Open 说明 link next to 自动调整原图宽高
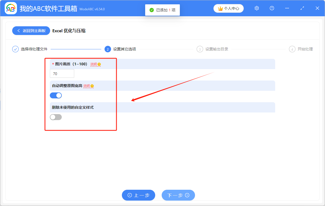The image size is (325, 206). 86,86
